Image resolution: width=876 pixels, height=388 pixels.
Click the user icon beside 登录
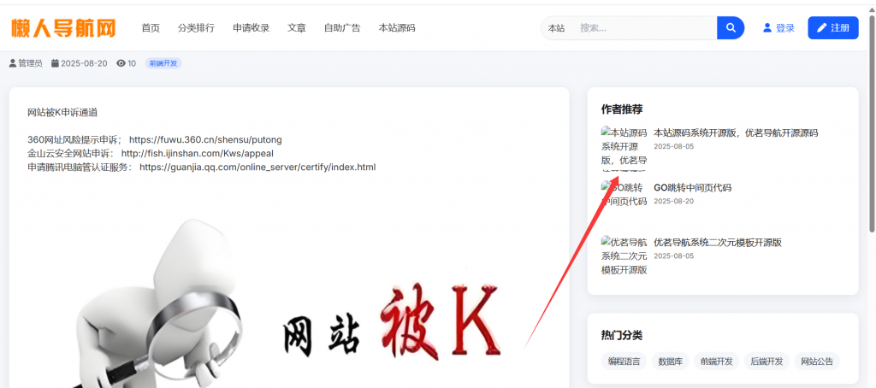[767, 28]
